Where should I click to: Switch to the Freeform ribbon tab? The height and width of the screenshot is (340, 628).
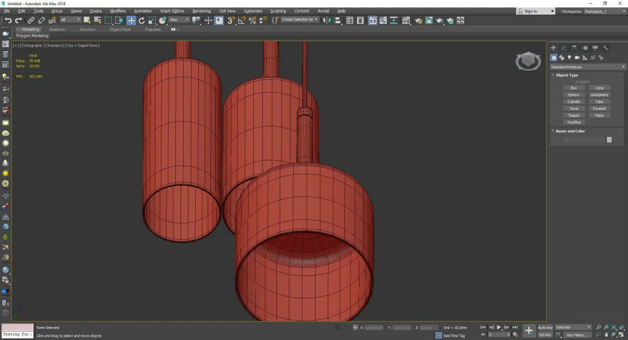tap(57, 29)
